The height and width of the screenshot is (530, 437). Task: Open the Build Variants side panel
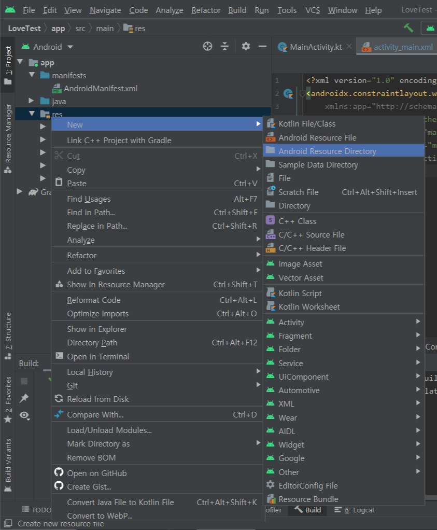(8, 465)
